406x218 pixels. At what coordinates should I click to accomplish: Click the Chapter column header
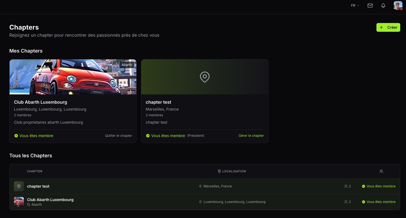[35, 171]
